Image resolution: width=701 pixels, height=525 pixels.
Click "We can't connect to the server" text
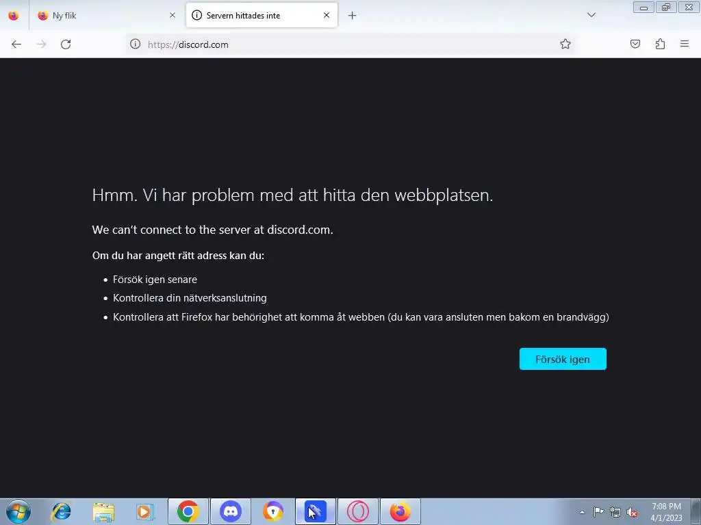click(x=212, y=230)
